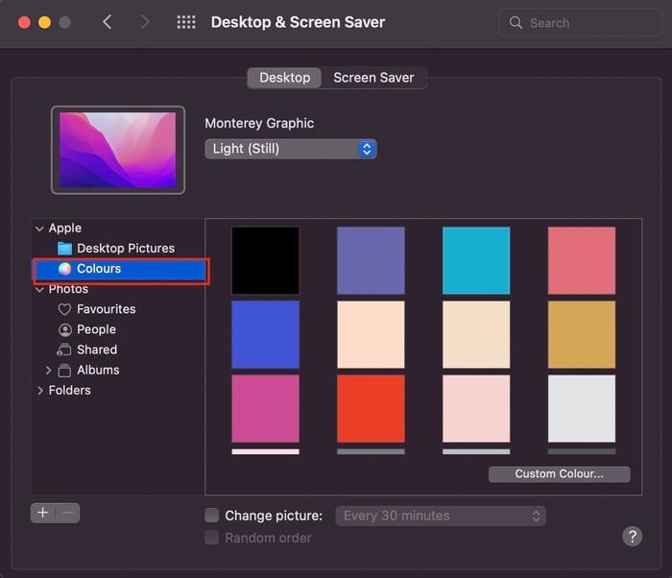Screen dimensions: 672x578
Task: Choose the light grey colour swatch
Action: 582,409
